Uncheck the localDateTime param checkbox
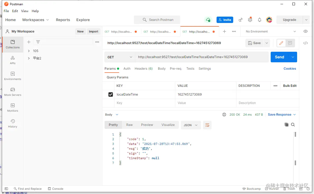Image resolution: width=314 pixels, height=194 pixels. (111, 94)
